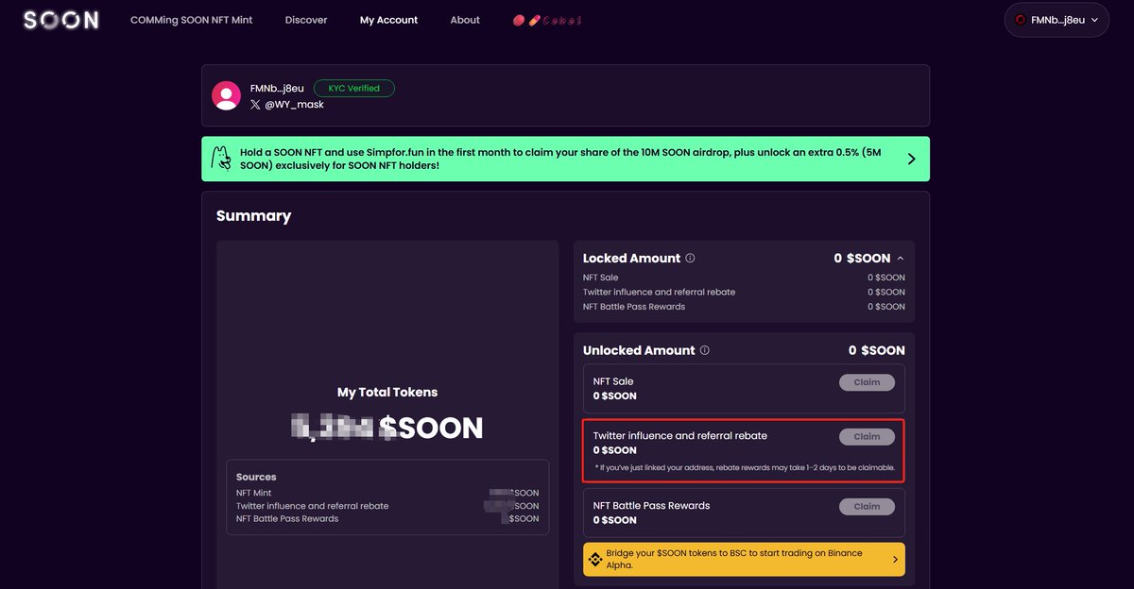This screenshot has width=1134, height=589.
Task: Click the Locked Amount info icon
Action: [x=690, y=259]
